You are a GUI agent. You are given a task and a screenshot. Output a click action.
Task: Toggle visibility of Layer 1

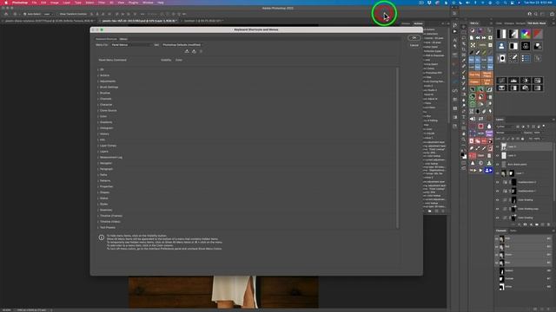[x=497, y=173]
